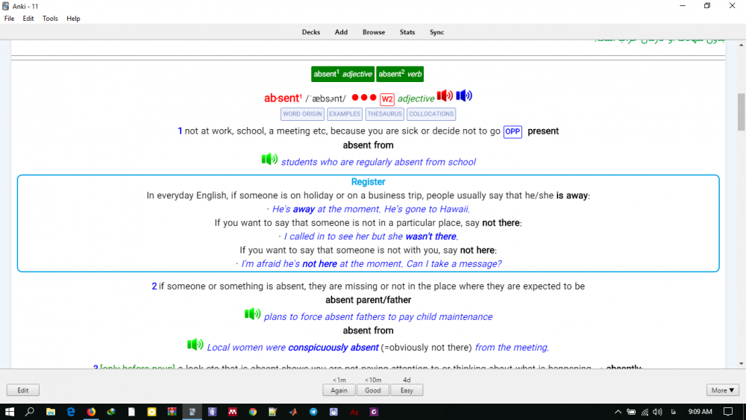
Task: Click the Anki app icon in title bar
Action: [x=6, y=6]
